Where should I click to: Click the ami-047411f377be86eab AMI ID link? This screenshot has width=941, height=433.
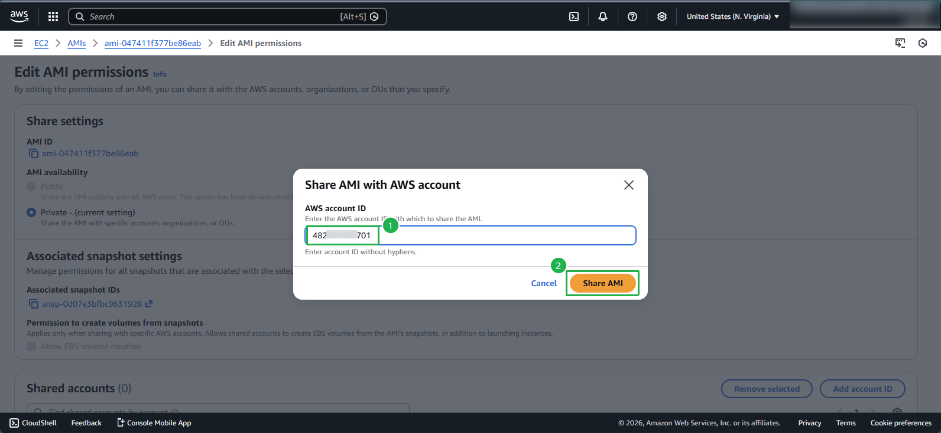pyautogui.click(x=90, y=153)
